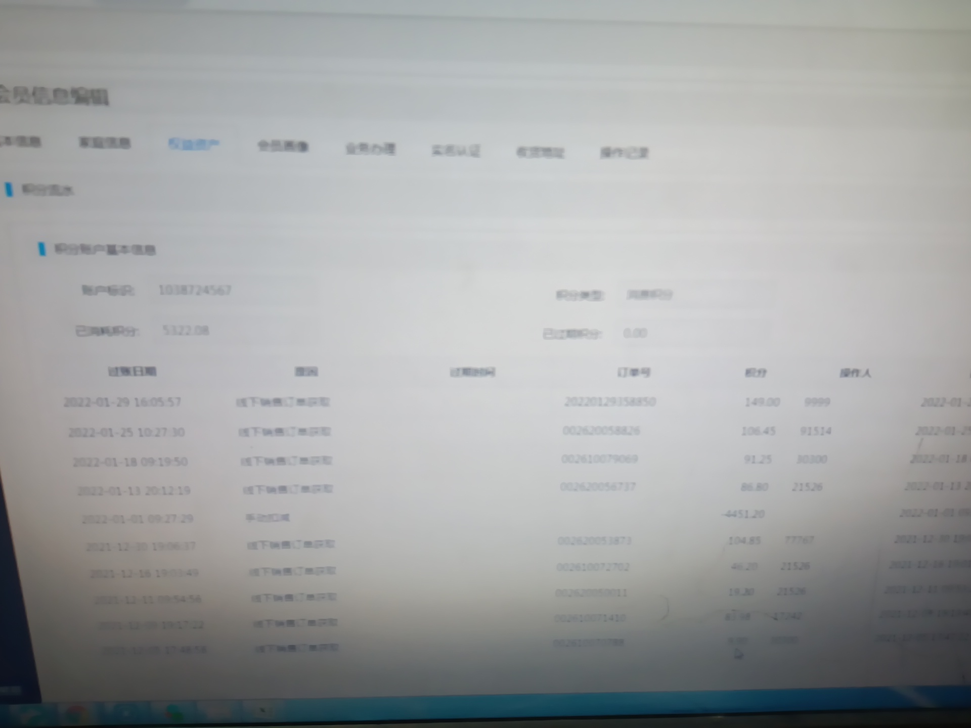The width and height of the screenshot is (971, 728).
Task: Select the row dated 2022-01-25 10:27:30
Action: point(126,432)
